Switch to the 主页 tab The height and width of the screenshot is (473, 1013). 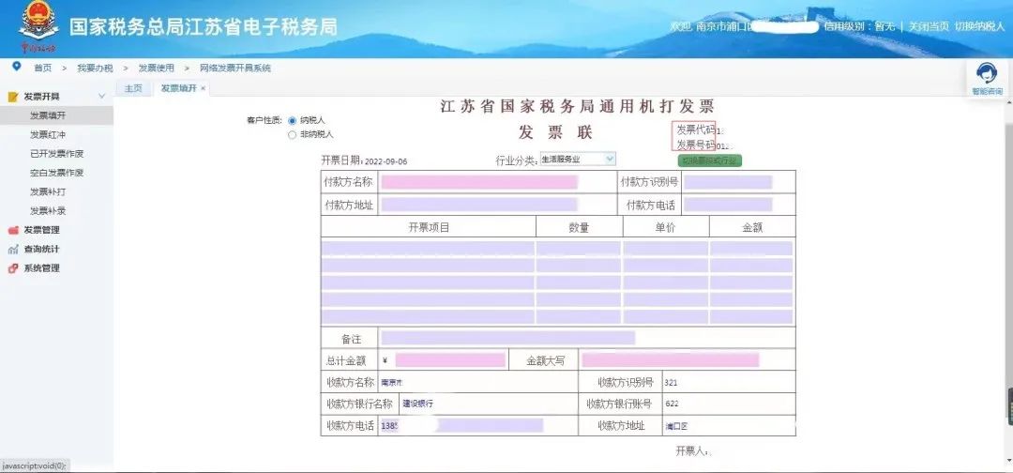pos(133,88)
